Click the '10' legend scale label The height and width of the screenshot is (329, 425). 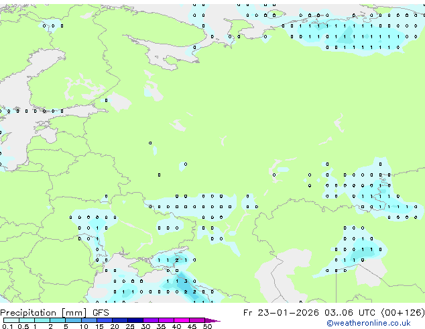84,326
